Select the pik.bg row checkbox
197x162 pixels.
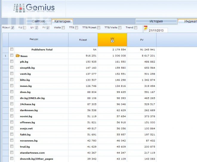point(12,61)
